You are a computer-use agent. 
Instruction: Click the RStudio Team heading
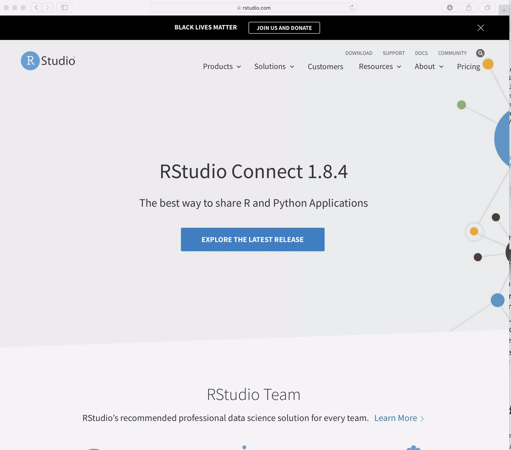pos(254,394)
